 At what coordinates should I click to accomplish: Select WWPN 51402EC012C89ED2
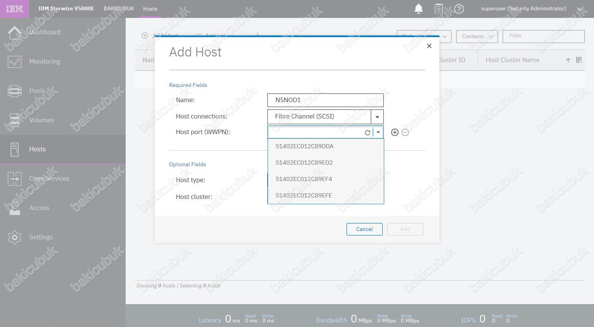(x=326, y=163)
